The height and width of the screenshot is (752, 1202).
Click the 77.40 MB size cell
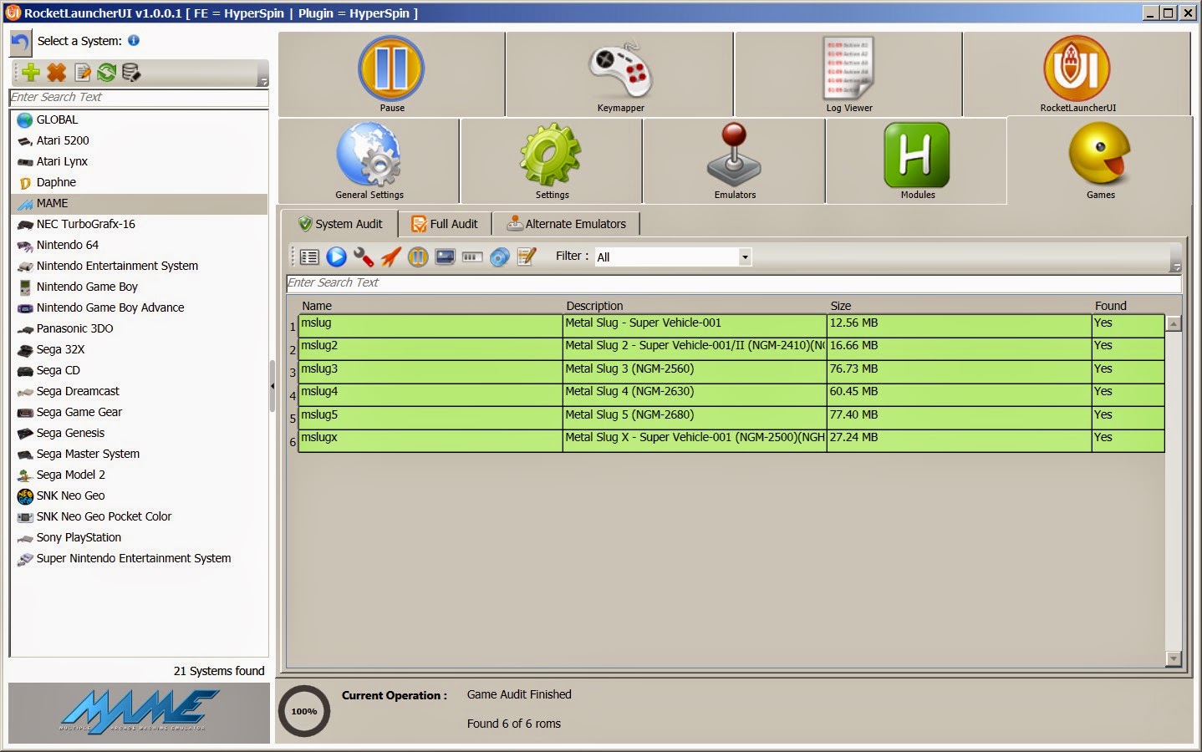[959, 418]
